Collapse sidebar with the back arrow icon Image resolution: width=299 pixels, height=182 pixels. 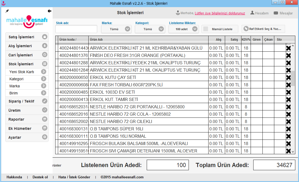coord(49,11)
